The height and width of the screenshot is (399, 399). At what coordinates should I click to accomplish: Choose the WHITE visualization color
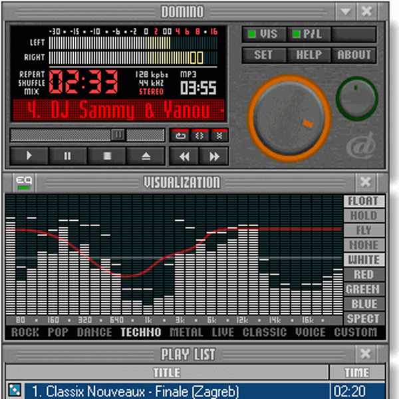(364, 260)
